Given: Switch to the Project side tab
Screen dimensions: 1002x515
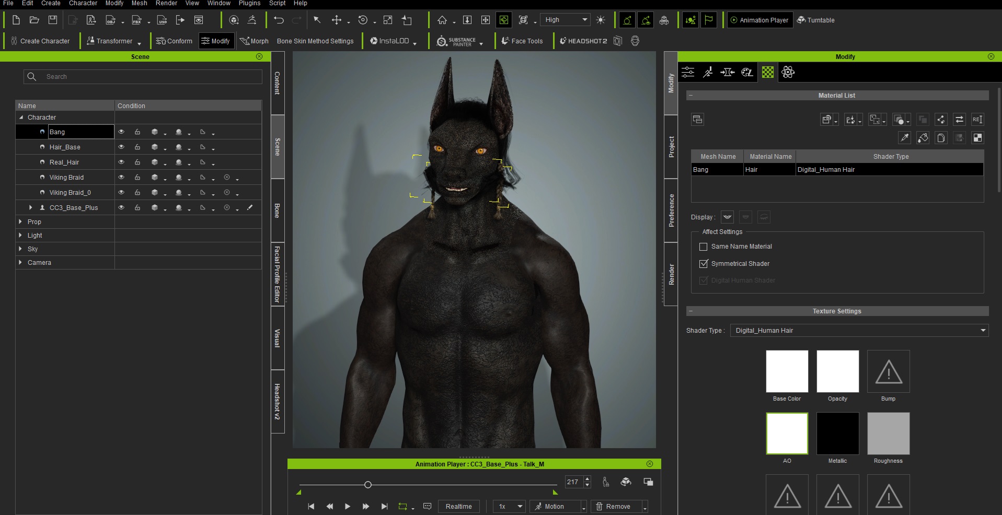Looking at the screenshot, I should point(671,147).
